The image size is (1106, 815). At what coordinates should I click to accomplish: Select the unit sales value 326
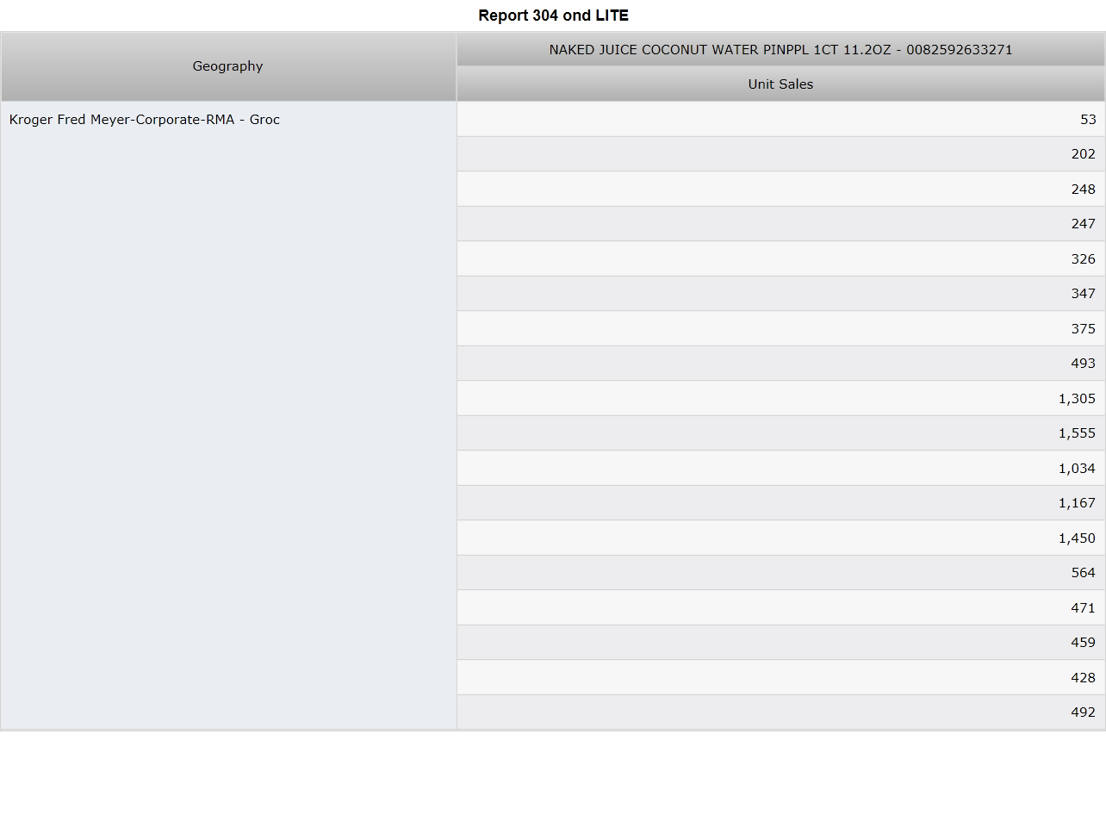tap(780, 259)
